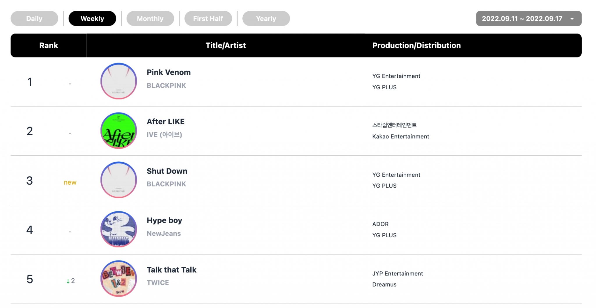Click the song title Shut Down
This screenshot has height=308, width=596.
coord(167,171)
